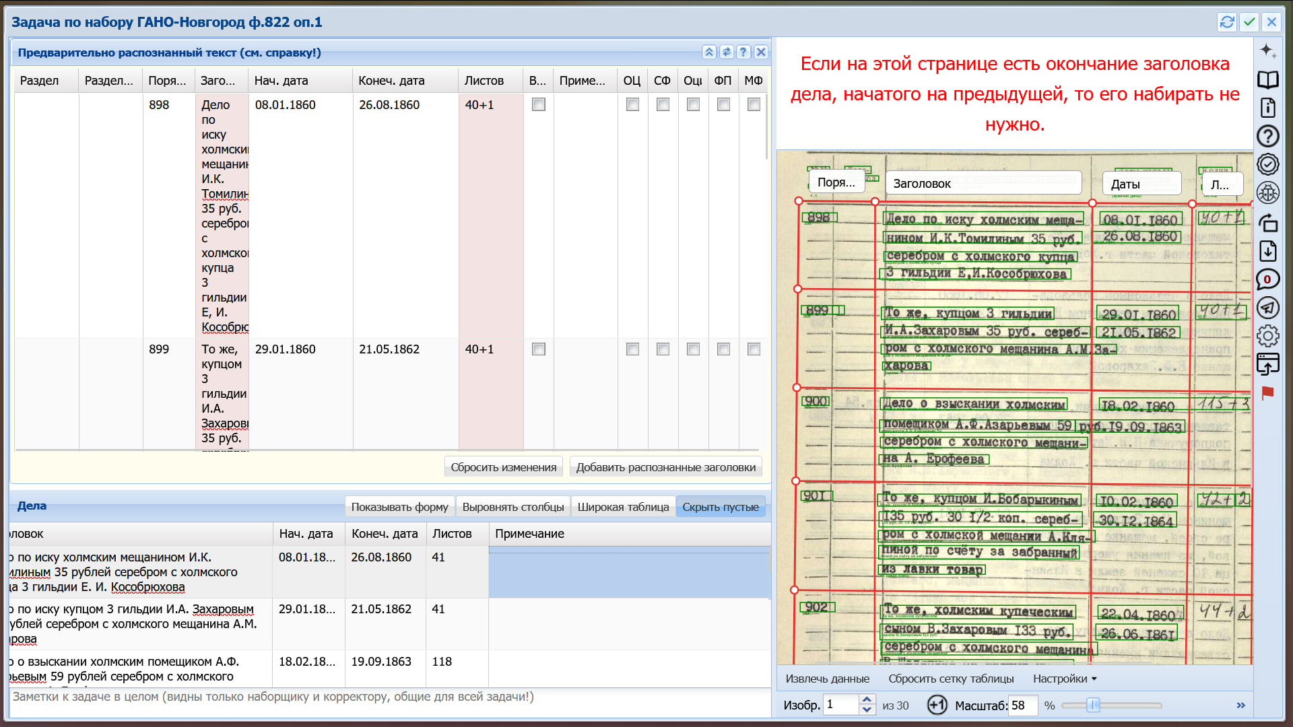The width and height of the screenshot is (1293, 727).
Task: Expand panel with bottom-right double chevron
Action: [1240, 705]
